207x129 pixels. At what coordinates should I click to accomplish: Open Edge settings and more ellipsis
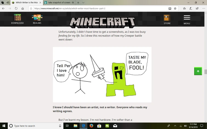[x=203, y=8]
